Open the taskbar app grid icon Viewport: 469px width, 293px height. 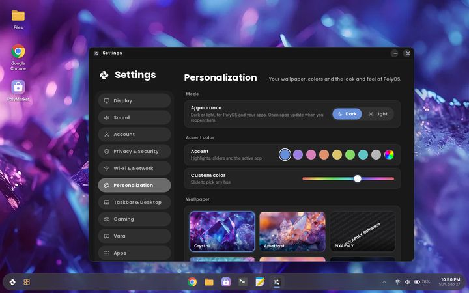click(x=27, y=282)
